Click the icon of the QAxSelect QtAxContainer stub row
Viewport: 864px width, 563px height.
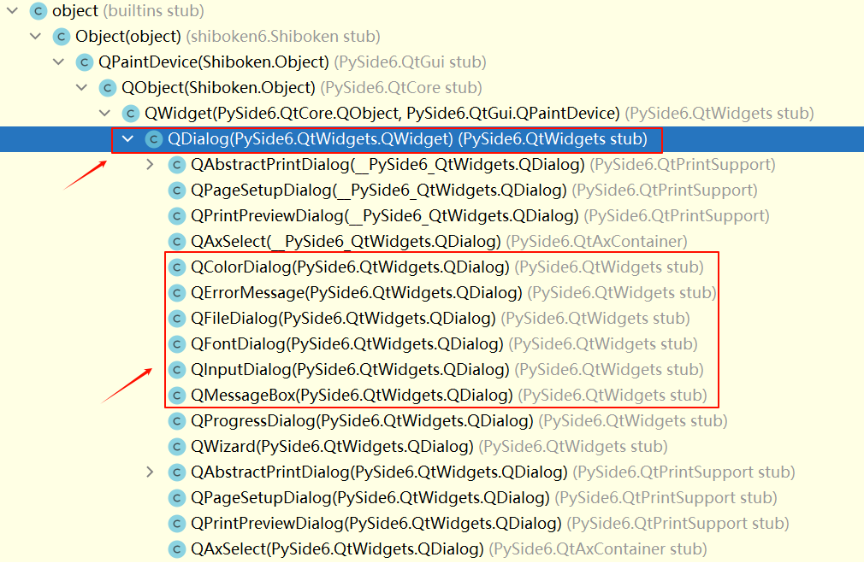pos(177,548)
